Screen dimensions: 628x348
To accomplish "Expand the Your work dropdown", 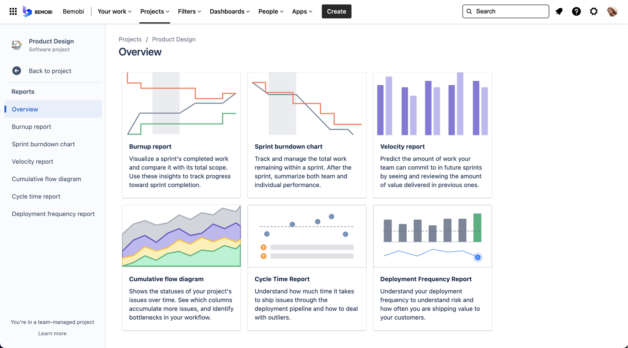I will pyautogui.click(x=115, y=11).
